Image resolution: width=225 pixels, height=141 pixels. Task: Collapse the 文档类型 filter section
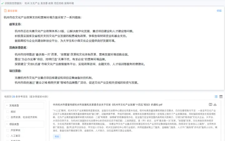coord(7,106)
